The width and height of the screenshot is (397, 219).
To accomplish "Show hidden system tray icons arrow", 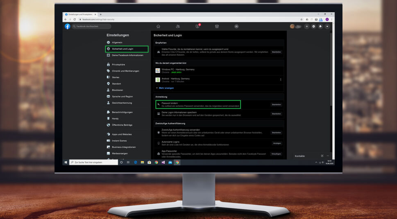I will click(316, 163).
